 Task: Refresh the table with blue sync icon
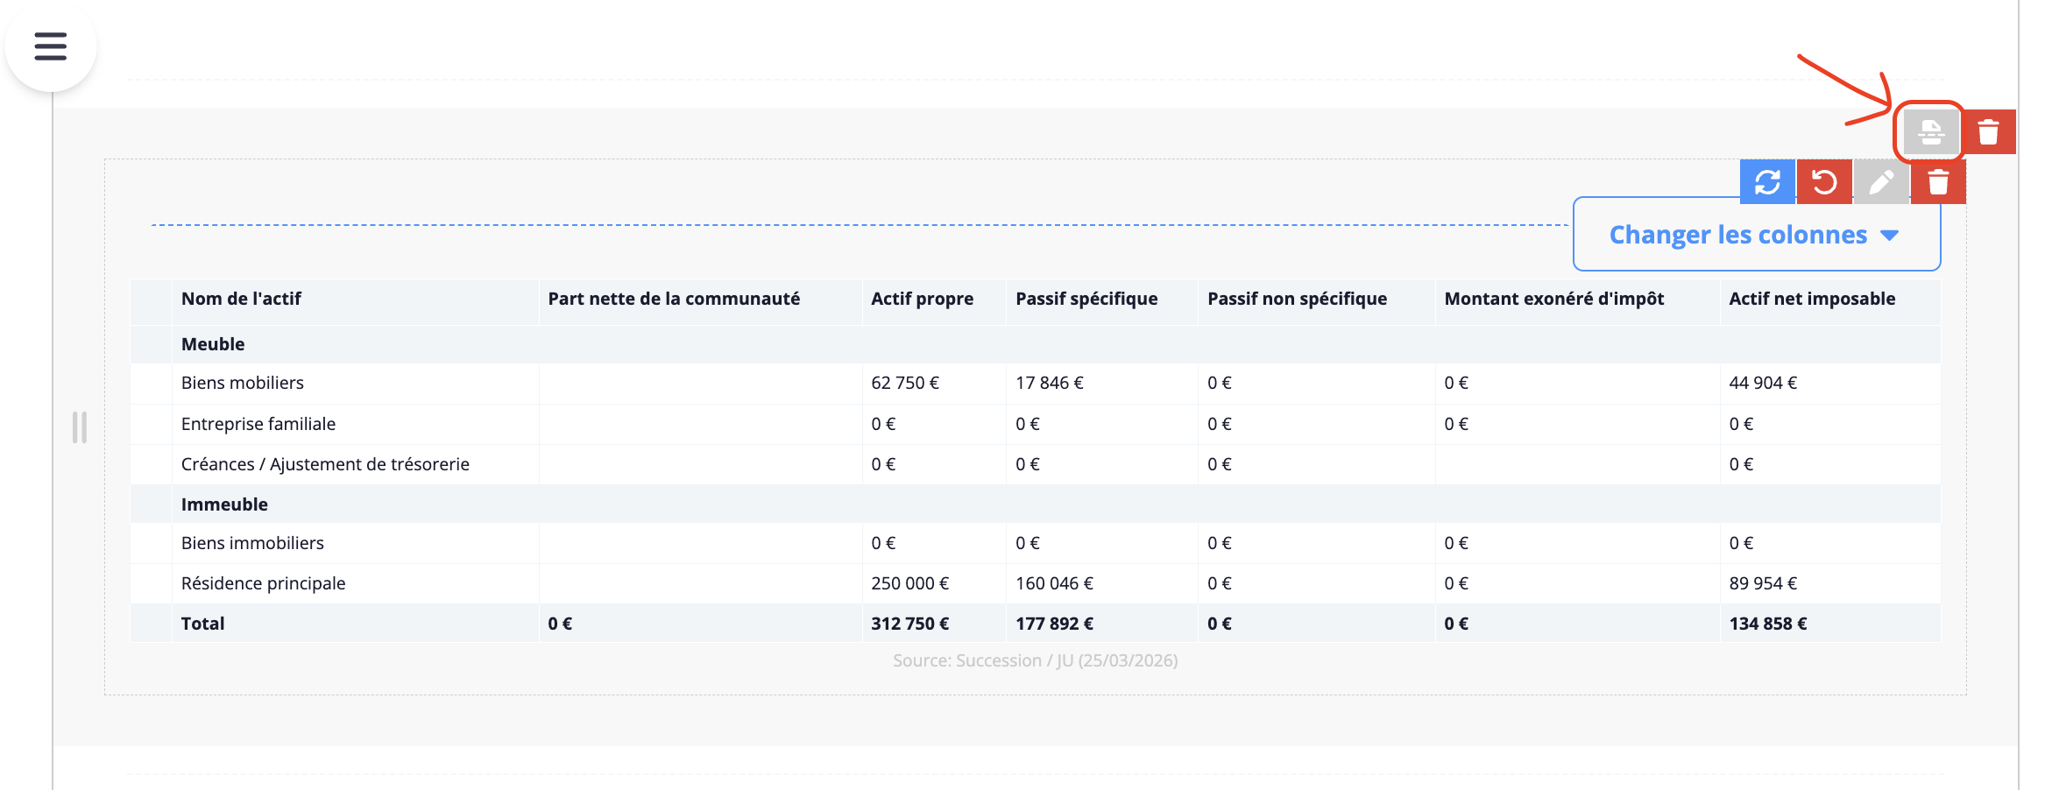1767,182
